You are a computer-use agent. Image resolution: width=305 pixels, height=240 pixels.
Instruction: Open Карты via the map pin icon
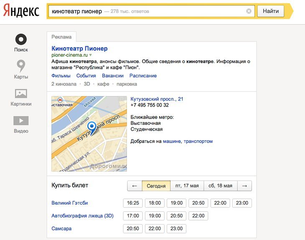point(21,66)
